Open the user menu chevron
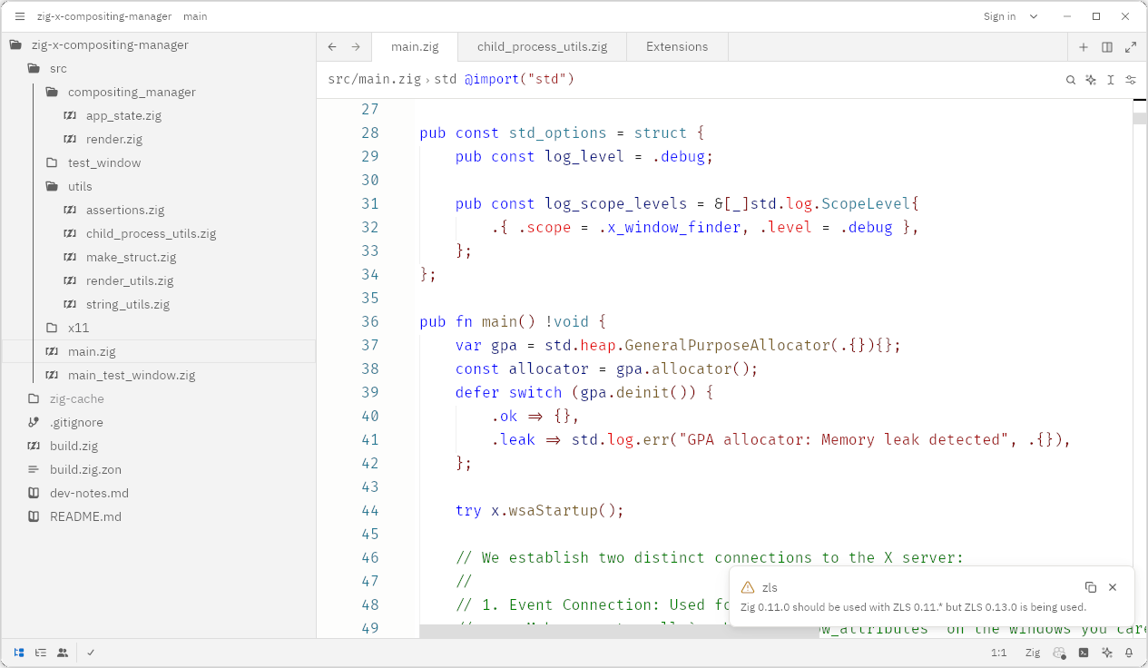Viewport: 1148px width, 668px height. [1035, 16]
